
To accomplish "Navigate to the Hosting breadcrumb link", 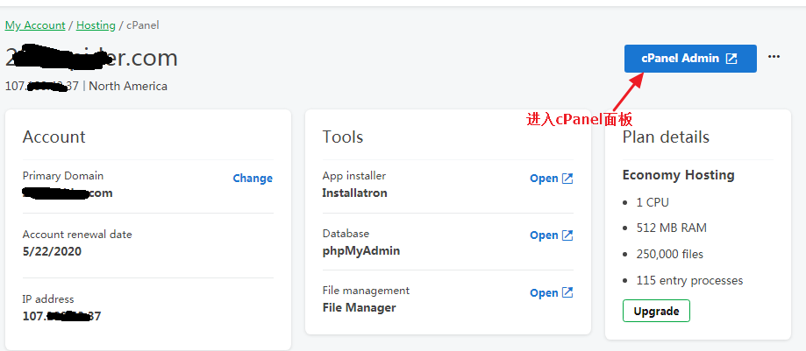I will [96, 25].
